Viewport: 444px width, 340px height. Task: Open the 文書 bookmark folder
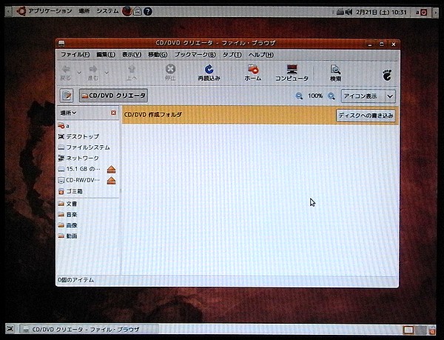coord(88,204)
